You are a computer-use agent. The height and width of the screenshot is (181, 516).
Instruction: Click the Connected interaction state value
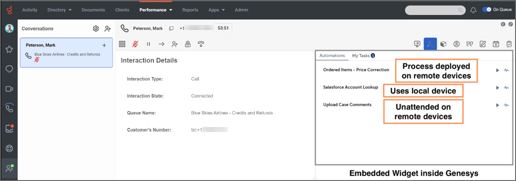click(202, 96)
